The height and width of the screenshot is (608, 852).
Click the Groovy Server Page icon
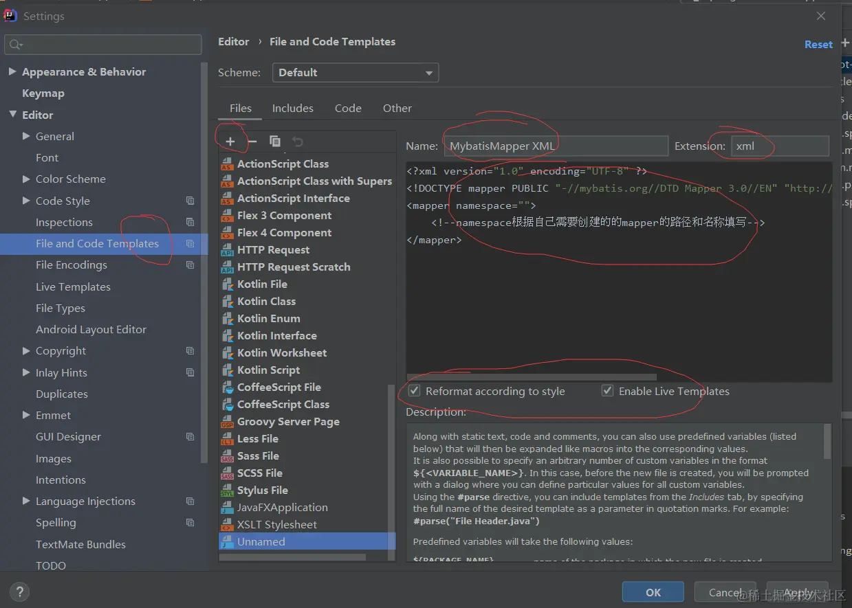point(227,422)
